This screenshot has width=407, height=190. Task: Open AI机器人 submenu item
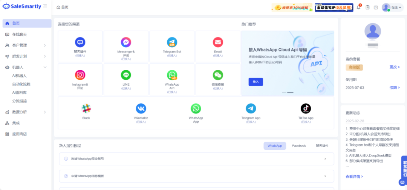[x=20, y=76]
